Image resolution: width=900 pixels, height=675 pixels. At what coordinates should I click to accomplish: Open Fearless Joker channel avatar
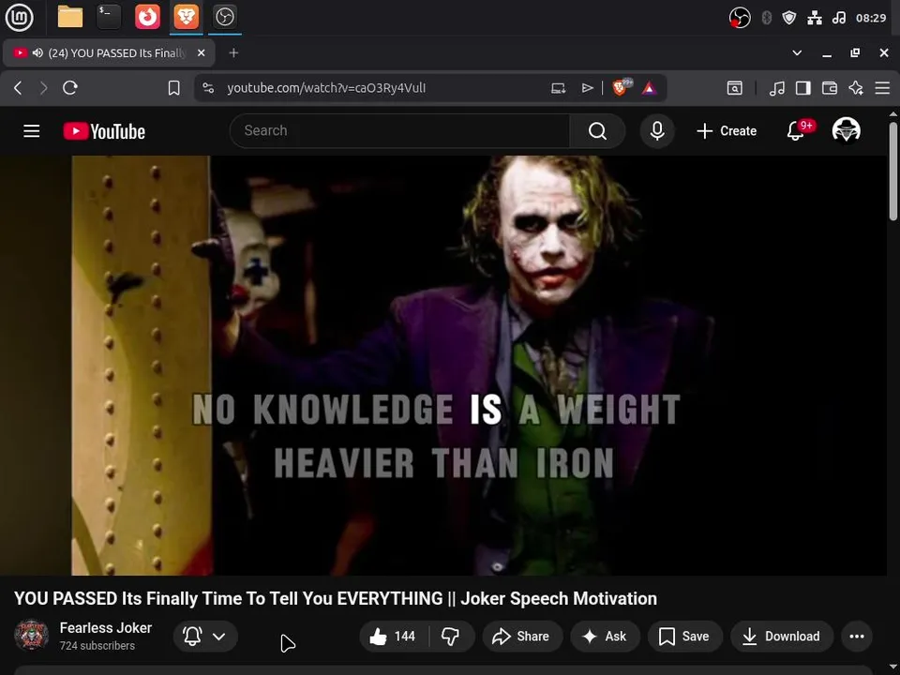pyautogui.click(x=31, y=635)
